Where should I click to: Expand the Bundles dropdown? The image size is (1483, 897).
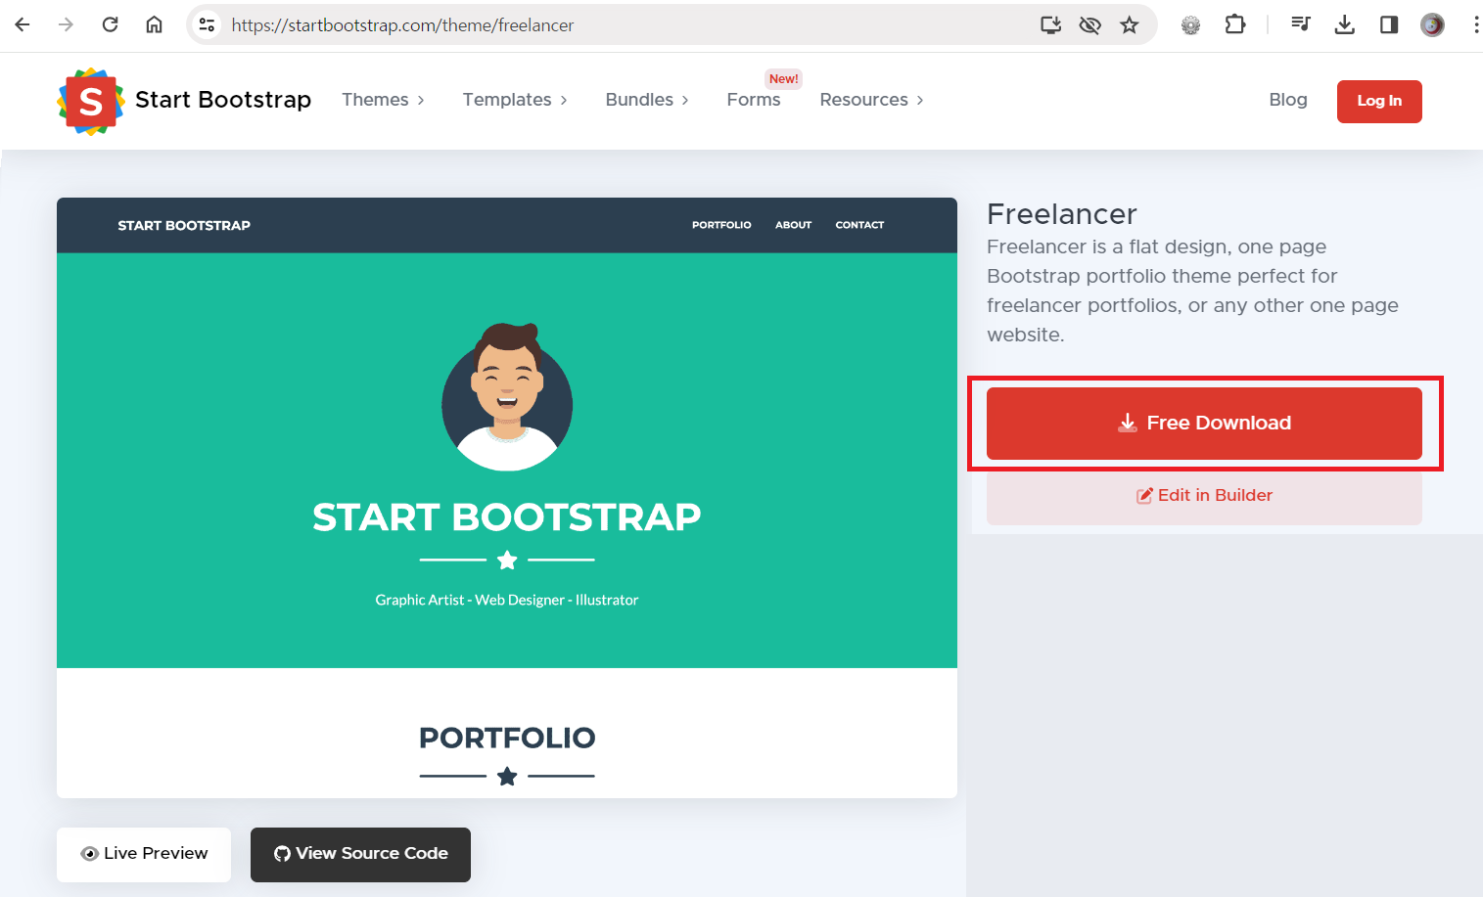[x=647, y=100]
